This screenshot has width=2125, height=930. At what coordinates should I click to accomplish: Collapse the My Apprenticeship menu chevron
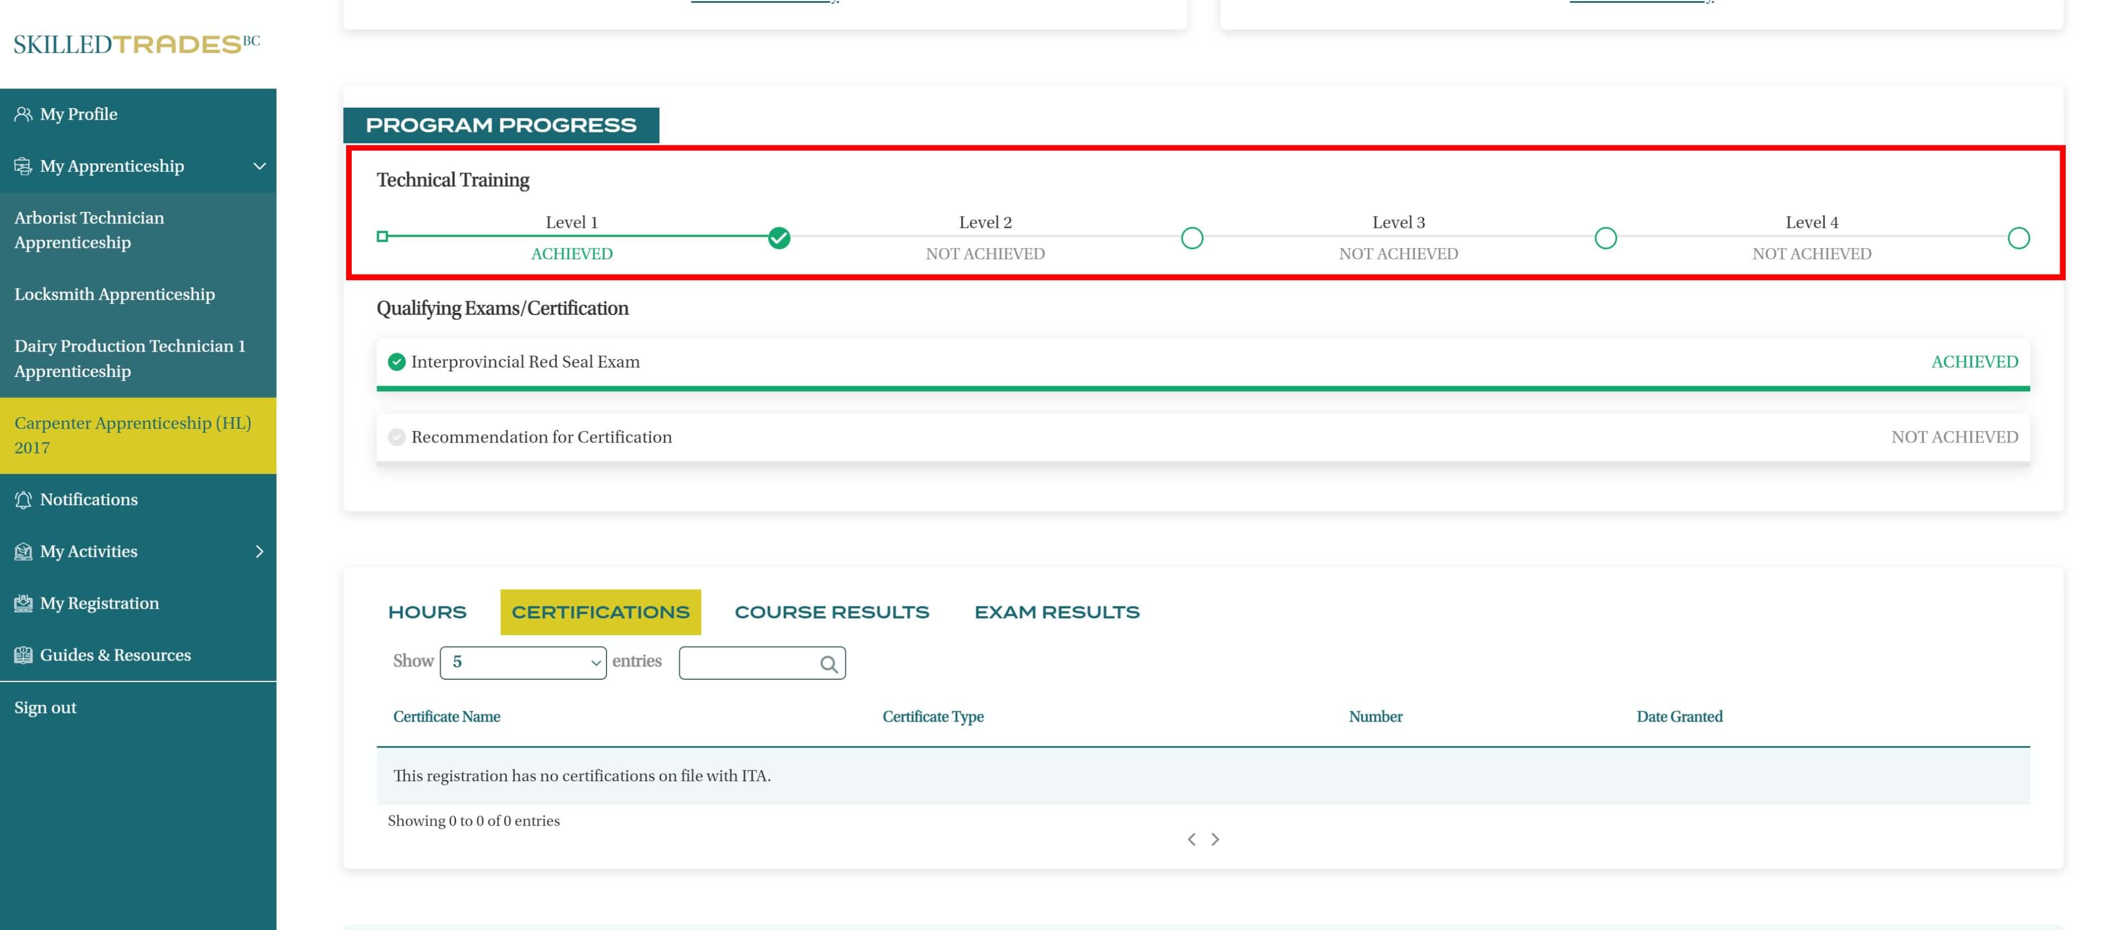click(x=259, y=166)
